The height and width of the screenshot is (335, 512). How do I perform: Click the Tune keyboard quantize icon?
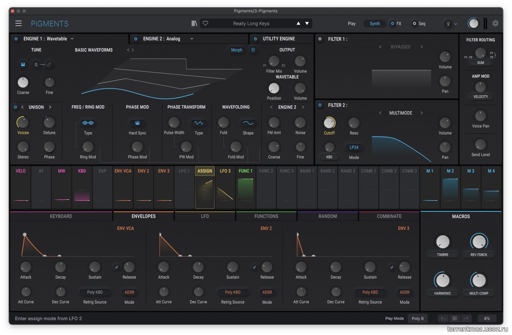tap(23, 64)
